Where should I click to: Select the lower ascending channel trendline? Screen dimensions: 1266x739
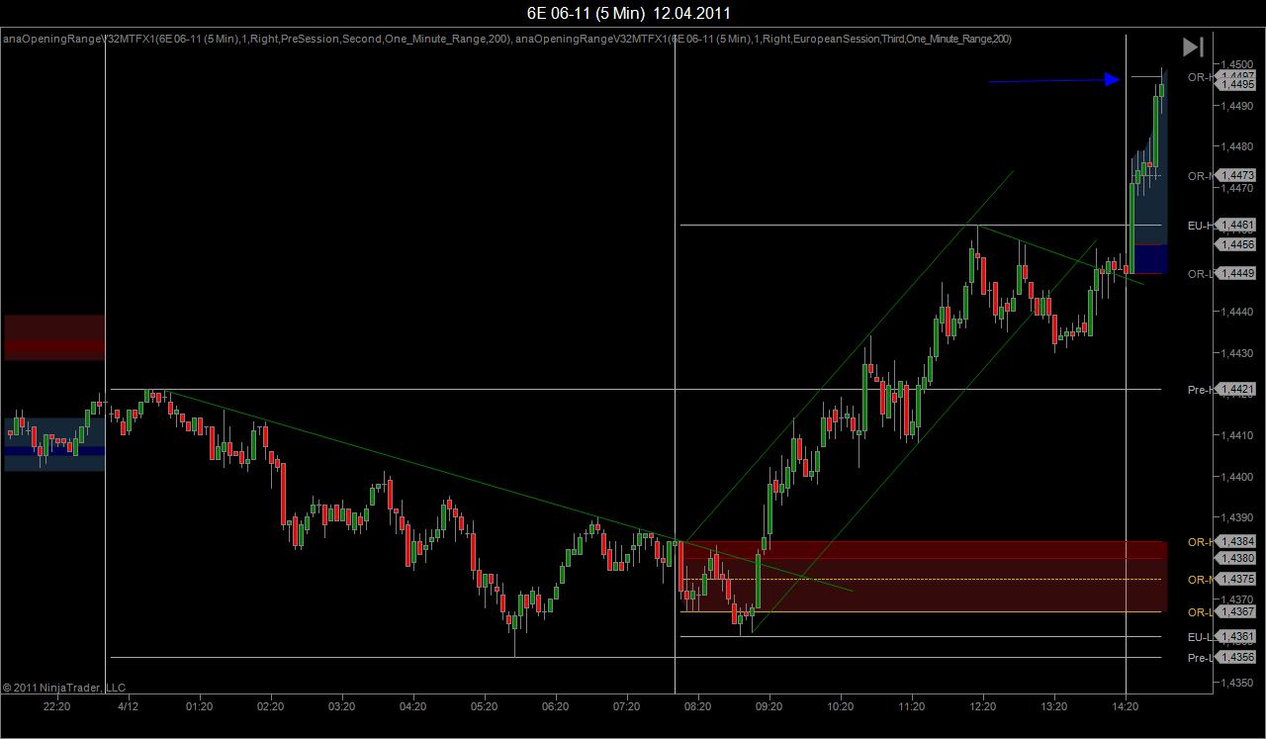(925, 435)
